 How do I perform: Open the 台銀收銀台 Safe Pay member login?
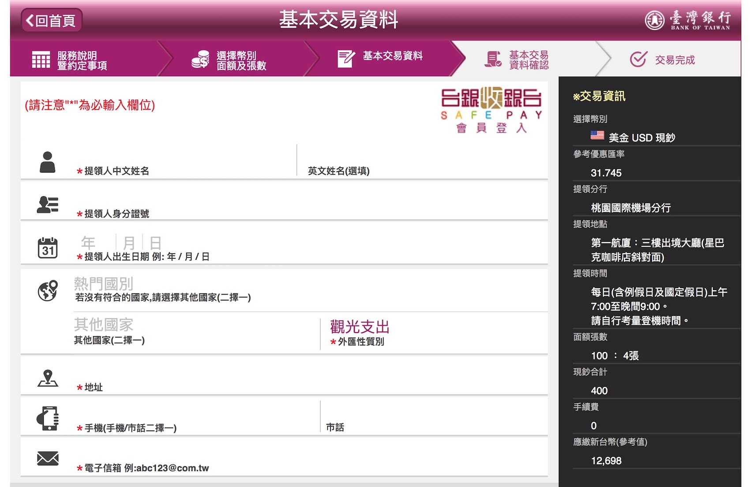pos(491,109)
